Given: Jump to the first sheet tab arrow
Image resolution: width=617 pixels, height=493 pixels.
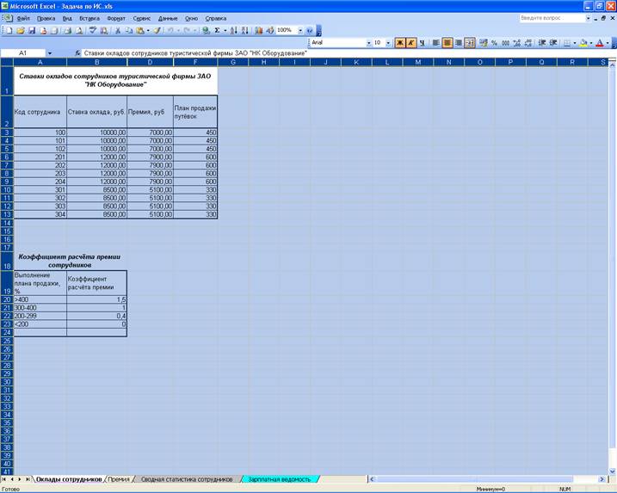Looking at the screenshot, I should click(4, 479).
